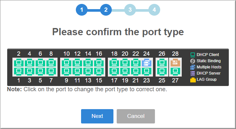This screenshot has width=236, height=129.
Task: Click port 12 DHCP Client icon
Action: [x=77, y=63]
